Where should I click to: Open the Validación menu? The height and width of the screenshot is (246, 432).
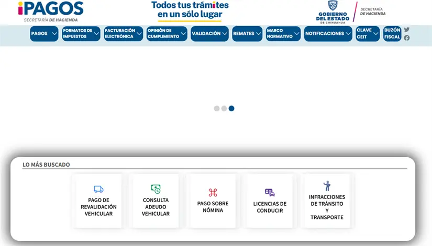pyautogui.click(x=209, y=33)
